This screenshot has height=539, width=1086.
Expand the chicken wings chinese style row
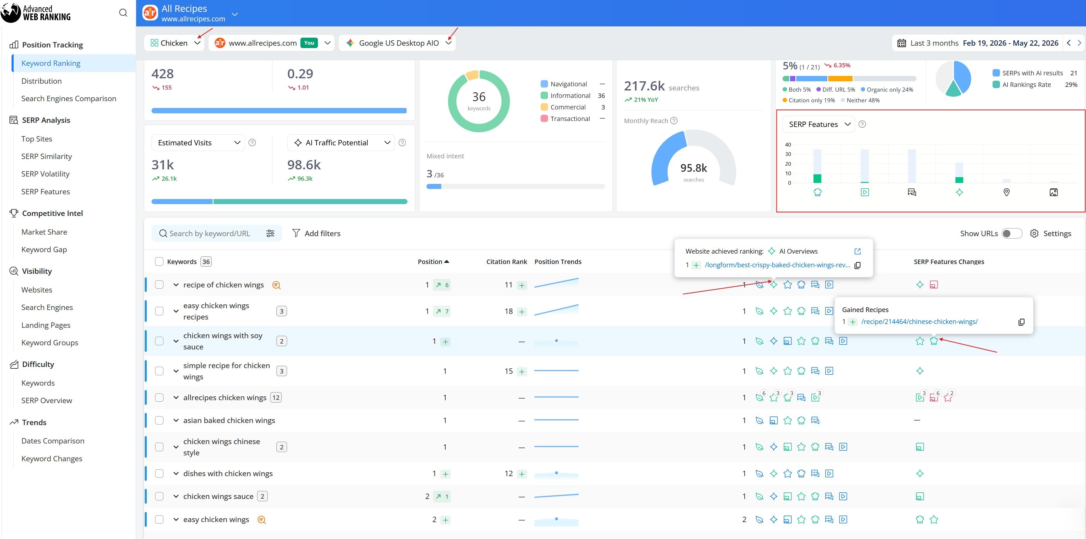[x=176, y=447]
